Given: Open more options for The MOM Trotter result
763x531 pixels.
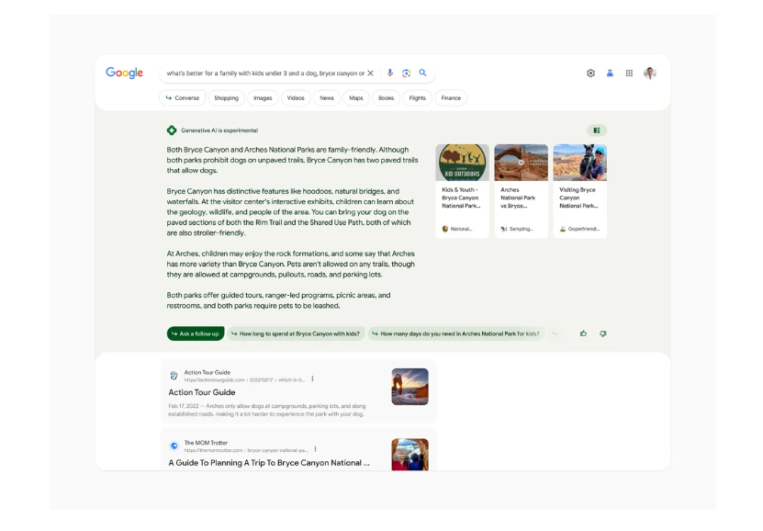Looking at the screenshot, I should click(315, 449).
